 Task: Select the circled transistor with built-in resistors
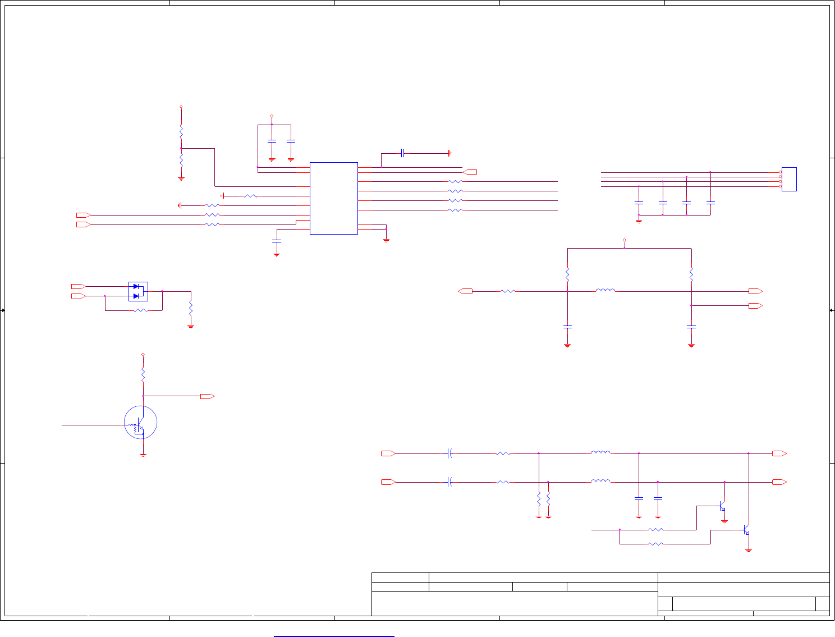[140, 423]
